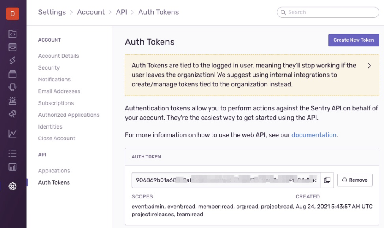Open Activity via the list icon
This screenshot has width=384, height=228.
[x=13, y=153]
